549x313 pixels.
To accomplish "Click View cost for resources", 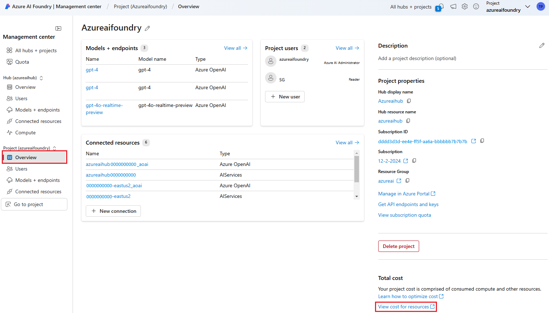I will (406, 307).
